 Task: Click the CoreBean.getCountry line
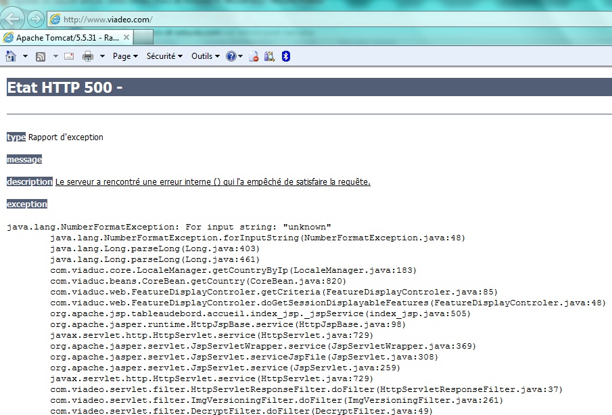(198, 281)
